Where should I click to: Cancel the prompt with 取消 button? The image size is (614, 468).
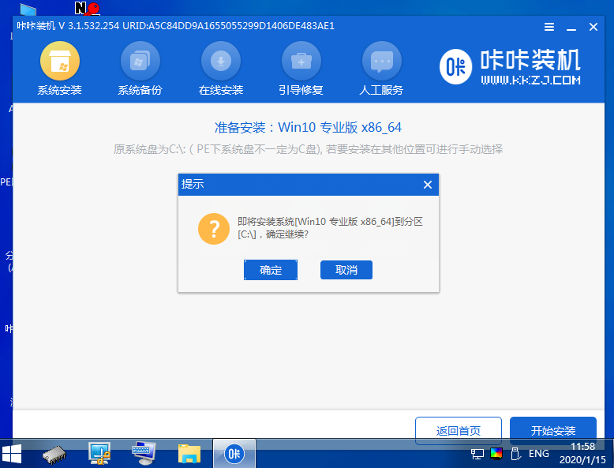(346, 270)
